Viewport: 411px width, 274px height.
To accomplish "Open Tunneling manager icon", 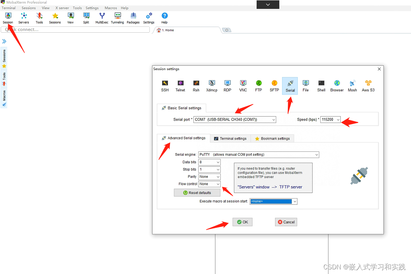I will (117, 18).
